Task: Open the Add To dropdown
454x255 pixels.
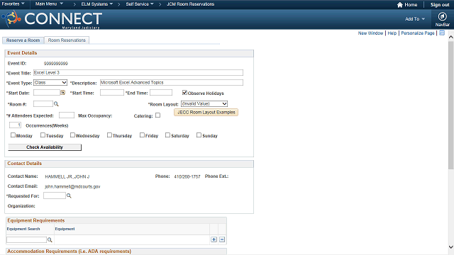Action: [x=415, y=19]
